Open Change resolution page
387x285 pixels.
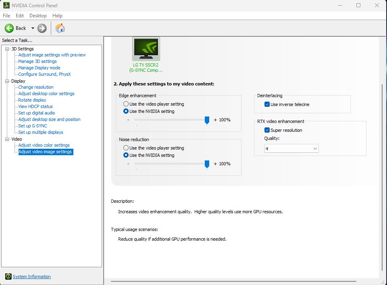pos(36,87)
